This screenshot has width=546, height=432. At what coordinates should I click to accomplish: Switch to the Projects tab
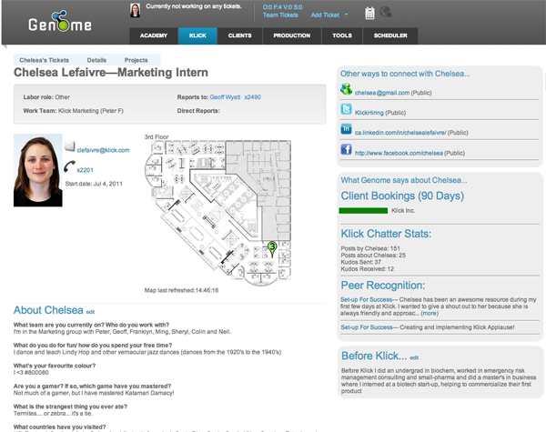(136, 60)
